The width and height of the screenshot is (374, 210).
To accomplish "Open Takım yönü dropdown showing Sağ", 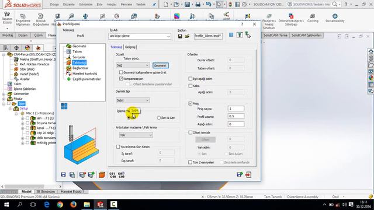I will tap(133, 65).
